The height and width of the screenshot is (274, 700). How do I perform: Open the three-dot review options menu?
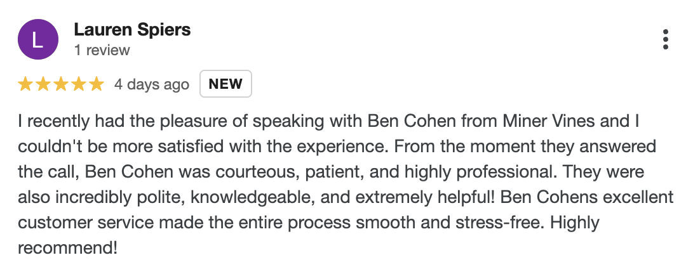(x=665, y=39)
